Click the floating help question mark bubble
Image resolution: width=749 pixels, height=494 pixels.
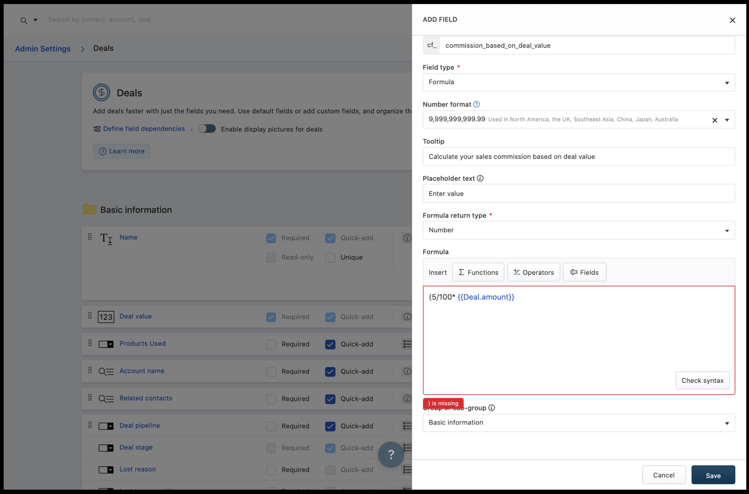point(391,454)
